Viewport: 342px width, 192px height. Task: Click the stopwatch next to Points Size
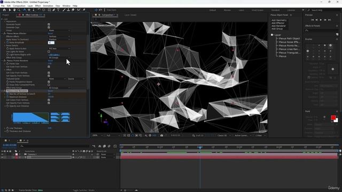(x=7, y=64)
